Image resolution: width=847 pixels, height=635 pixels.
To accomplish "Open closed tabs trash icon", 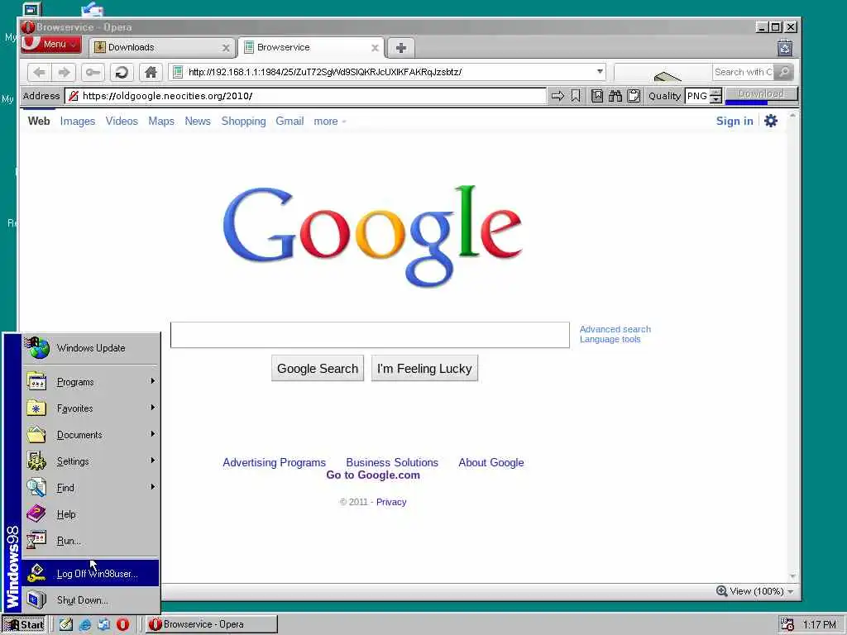I will [785, 48].
